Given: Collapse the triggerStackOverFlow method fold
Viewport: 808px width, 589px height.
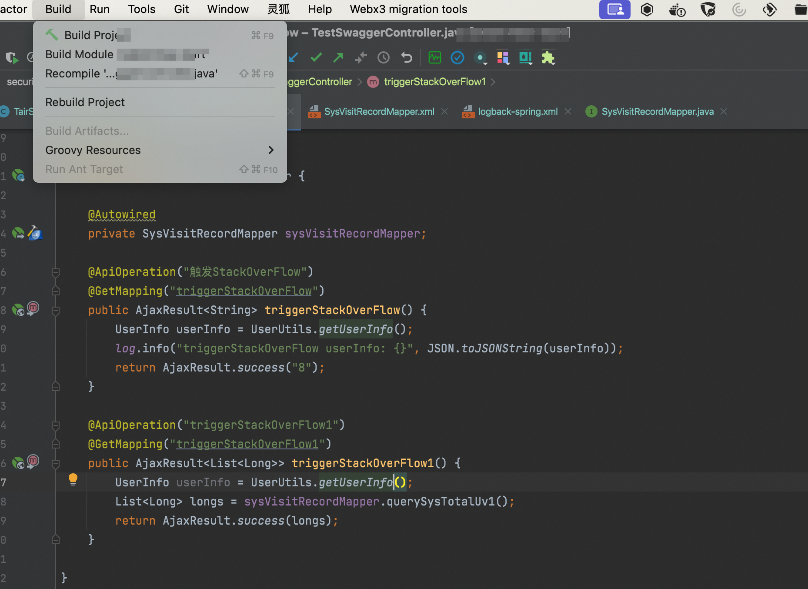Looking at the screenshot, I should coord(56,311).
